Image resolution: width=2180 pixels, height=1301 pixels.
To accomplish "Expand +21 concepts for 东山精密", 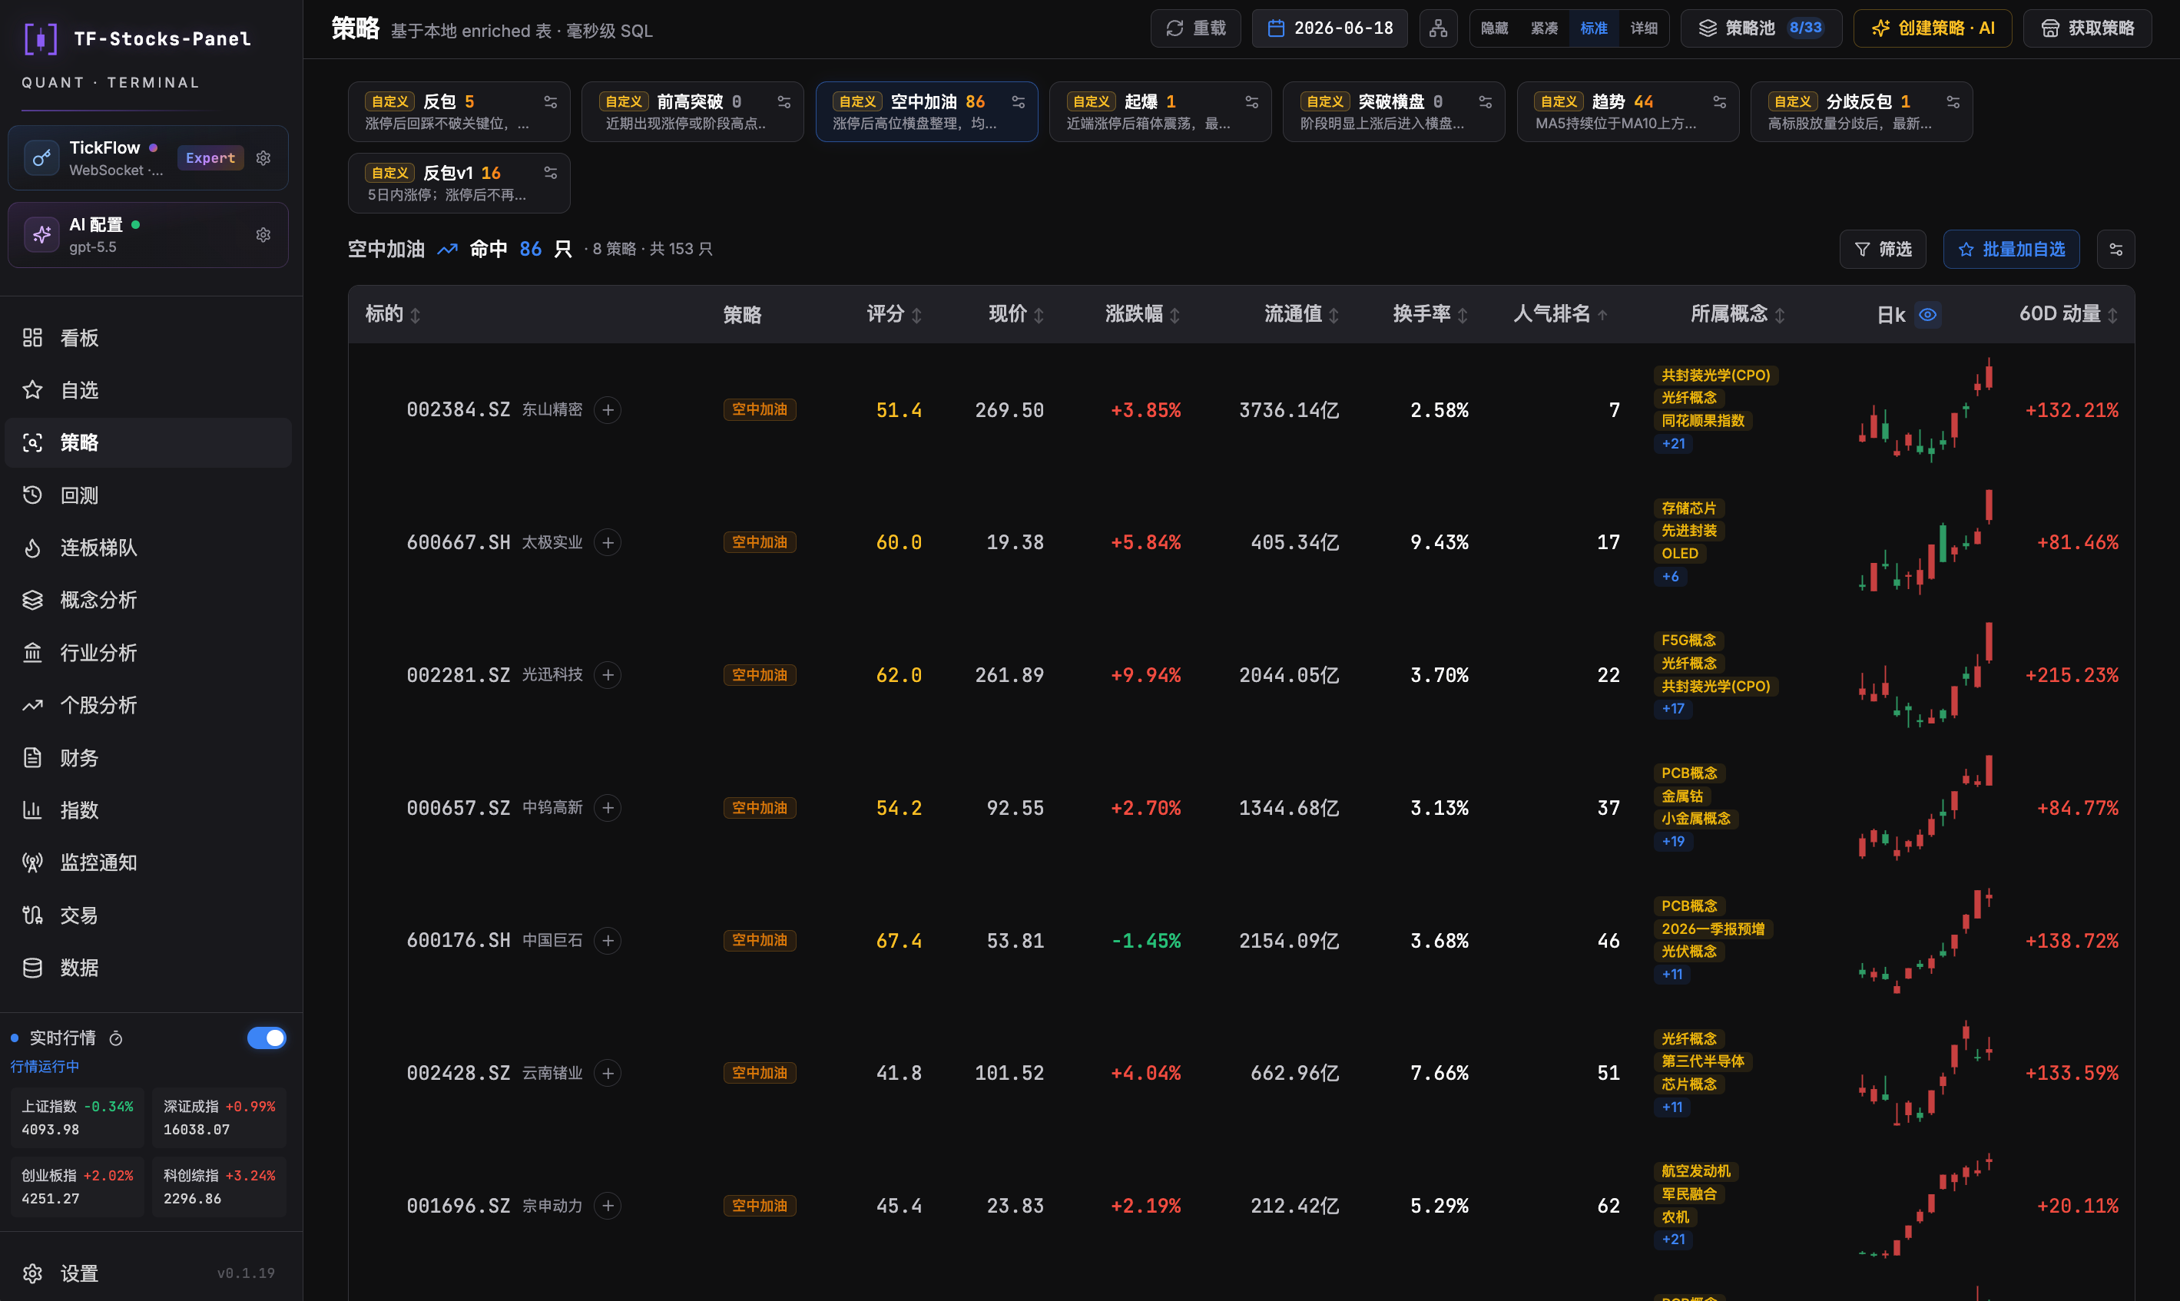I will coord(1673,444).
